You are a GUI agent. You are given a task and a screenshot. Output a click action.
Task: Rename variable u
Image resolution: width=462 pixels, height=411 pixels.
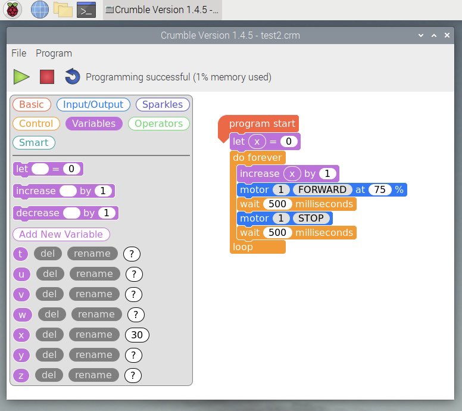(95, 274)
